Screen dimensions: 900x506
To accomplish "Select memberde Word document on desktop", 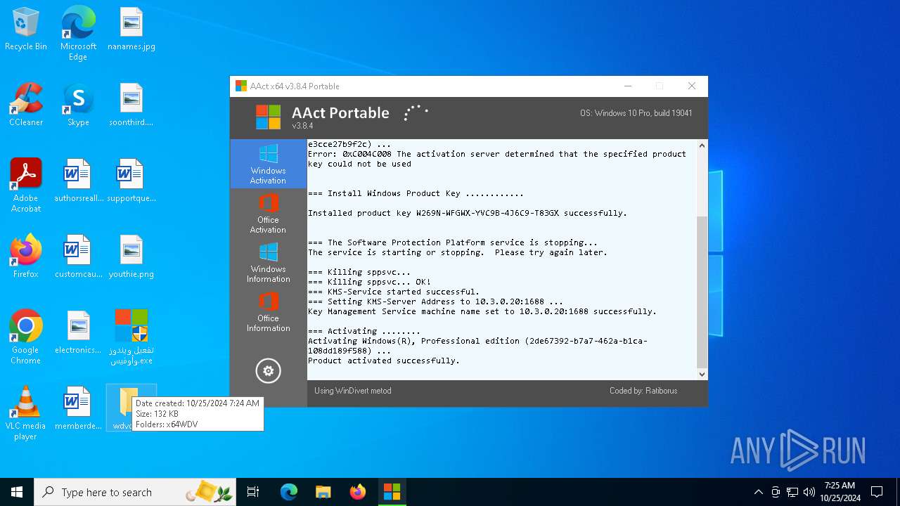I will point(78,409).
